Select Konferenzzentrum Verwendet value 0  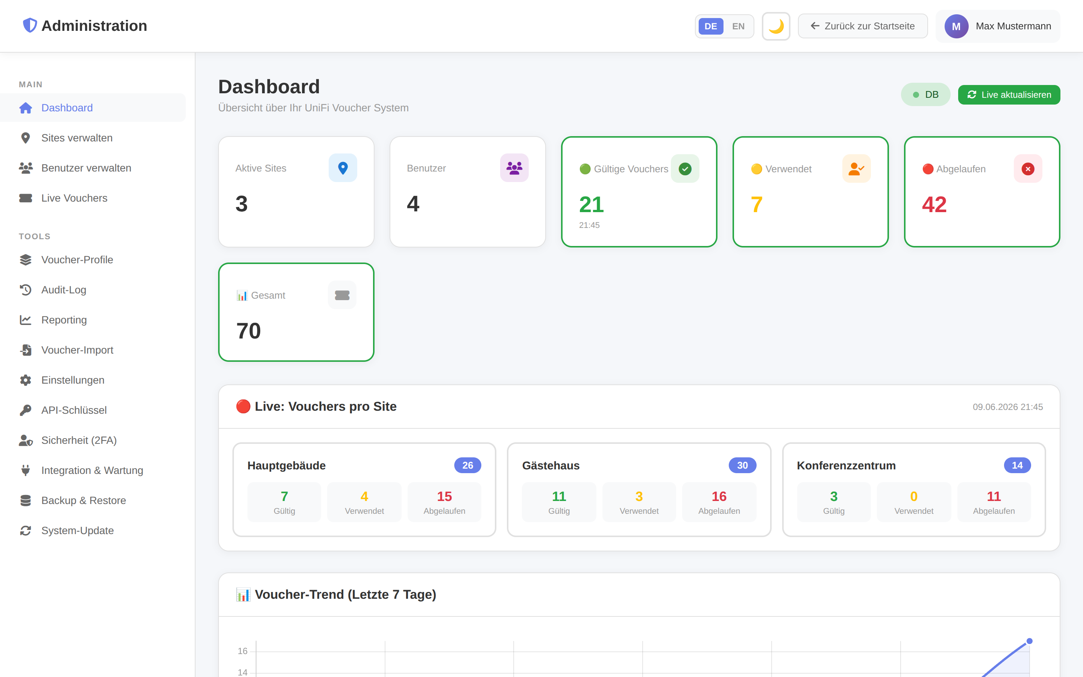pos(914,496)
